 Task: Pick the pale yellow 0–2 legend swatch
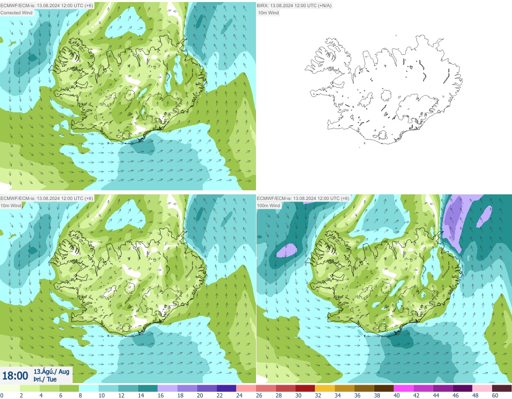(x=10, y=388)
